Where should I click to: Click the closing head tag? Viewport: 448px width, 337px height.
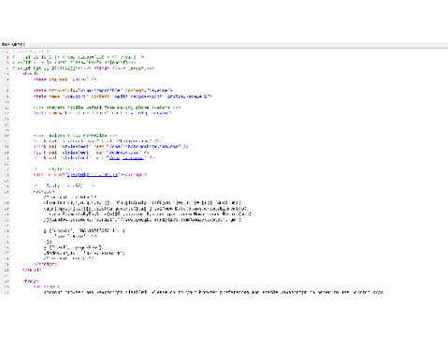pos(32,270)
